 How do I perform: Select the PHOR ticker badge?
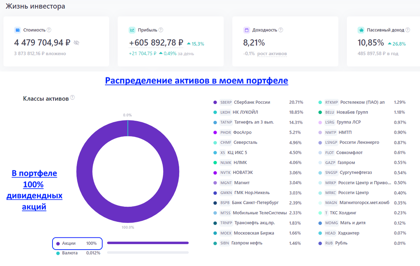click(226, 133)
